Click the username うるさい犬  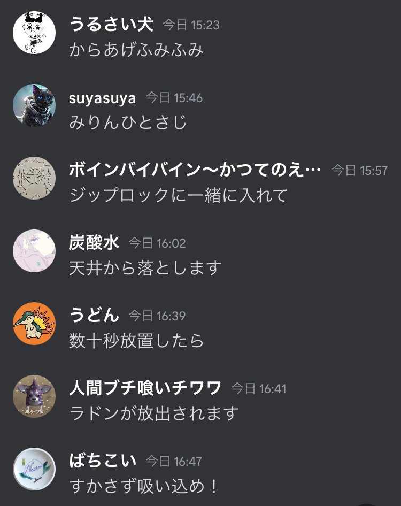(x=111, y=24)
